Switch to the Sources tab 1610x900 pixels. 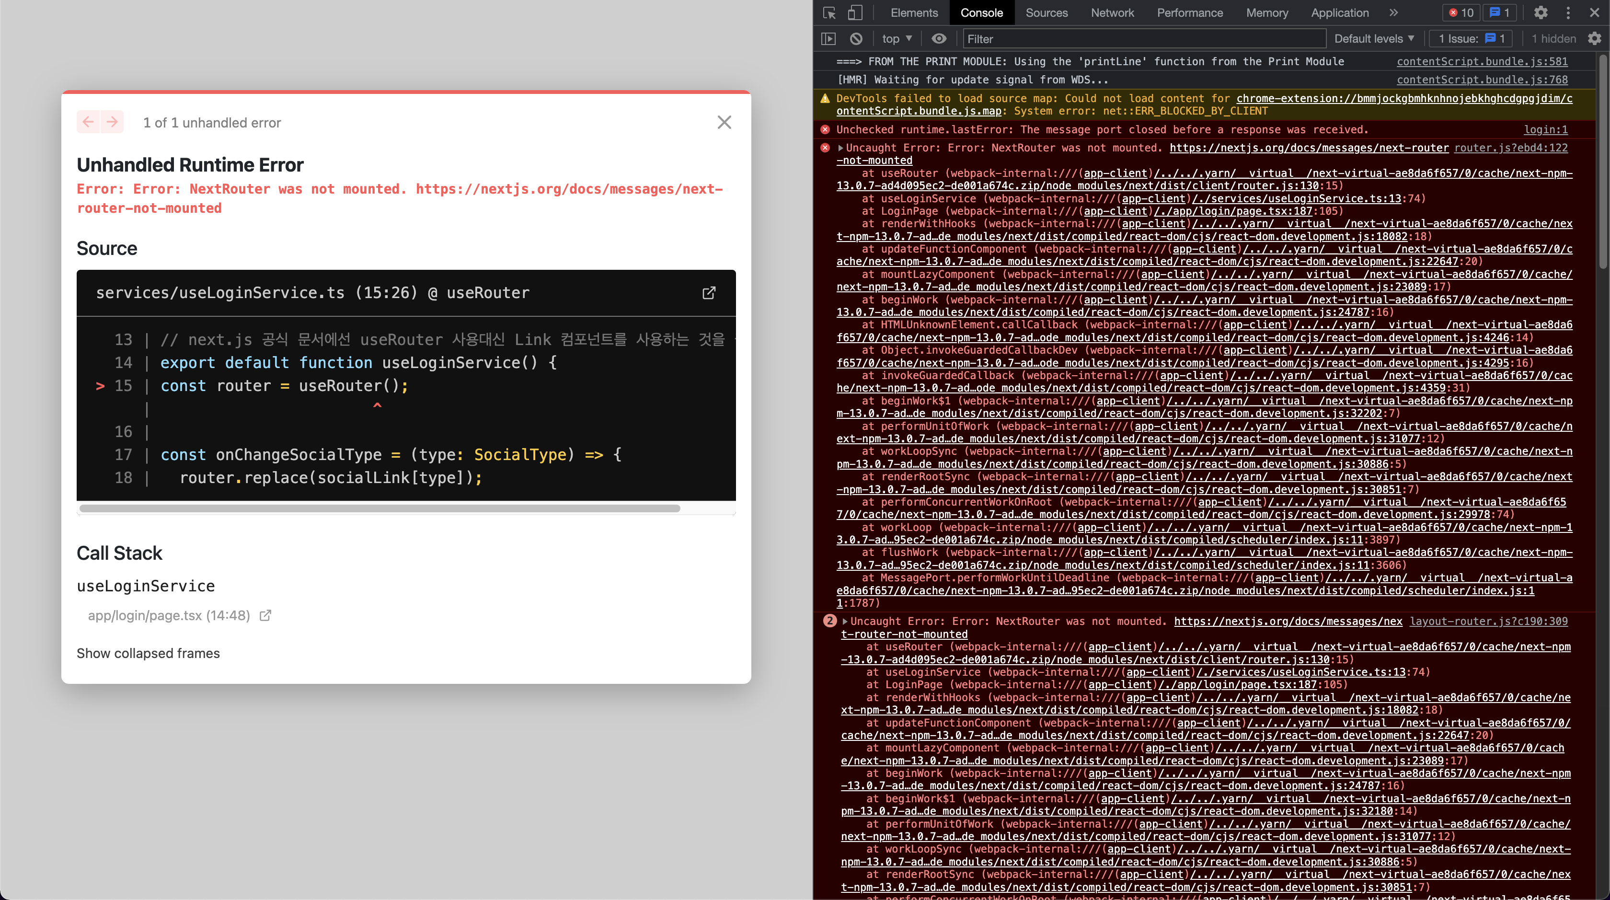[x=1046, y=12]
